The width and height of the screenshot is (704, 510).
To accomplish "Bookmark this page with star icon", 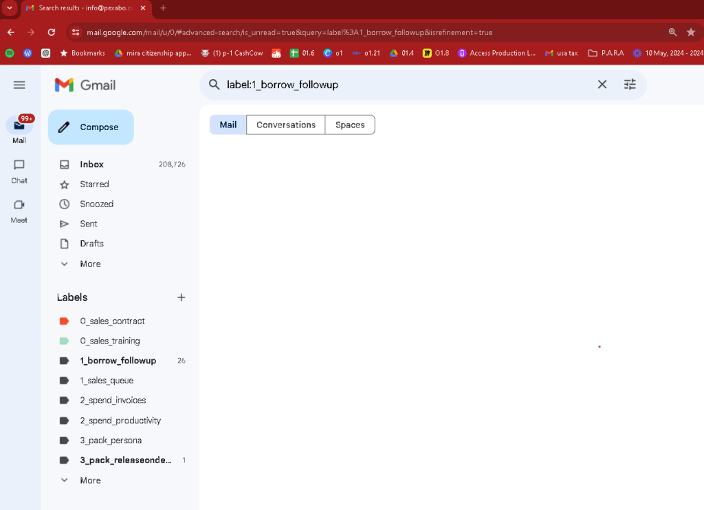I will [691, 32].
